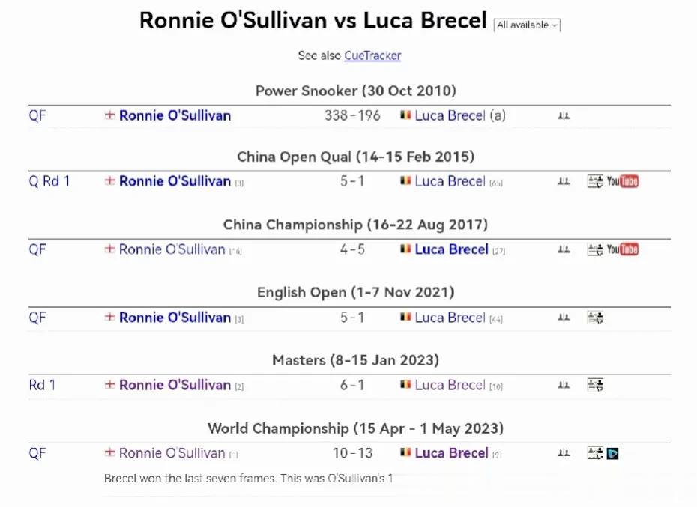Click the 338-196 Power Snooker score
The image size is (697, 507).
point(352,115)
